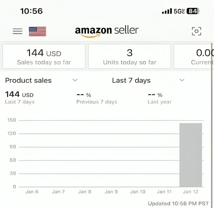Open the hamburger menu
The image size is (214, 208).
[x=18, y=31]
